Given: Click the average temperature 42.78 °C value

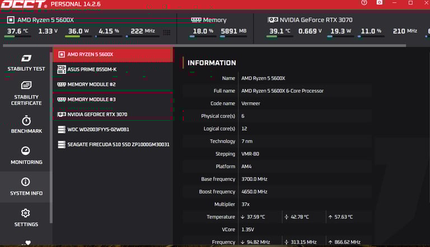Looking at the screenshot, I should tap(300, 217).
